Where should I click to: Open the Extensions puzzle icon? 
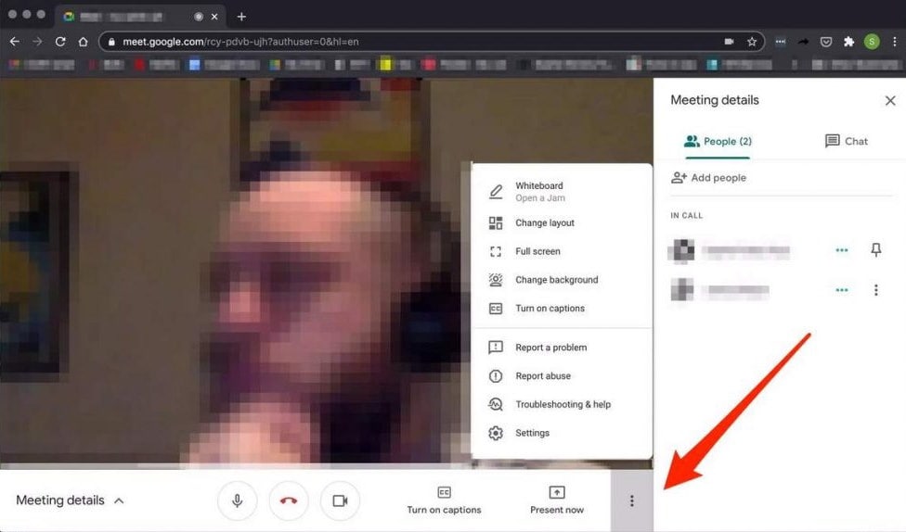[x=848, y=42]
